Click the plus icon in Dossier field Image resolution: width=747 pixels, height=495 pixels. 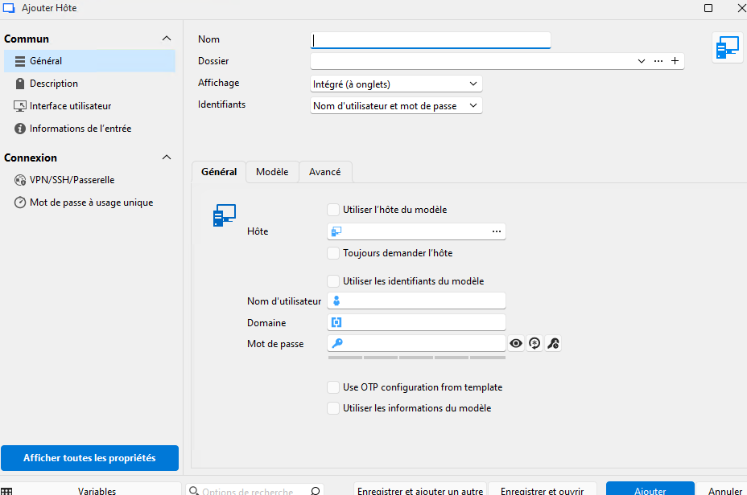pos(675,61)
